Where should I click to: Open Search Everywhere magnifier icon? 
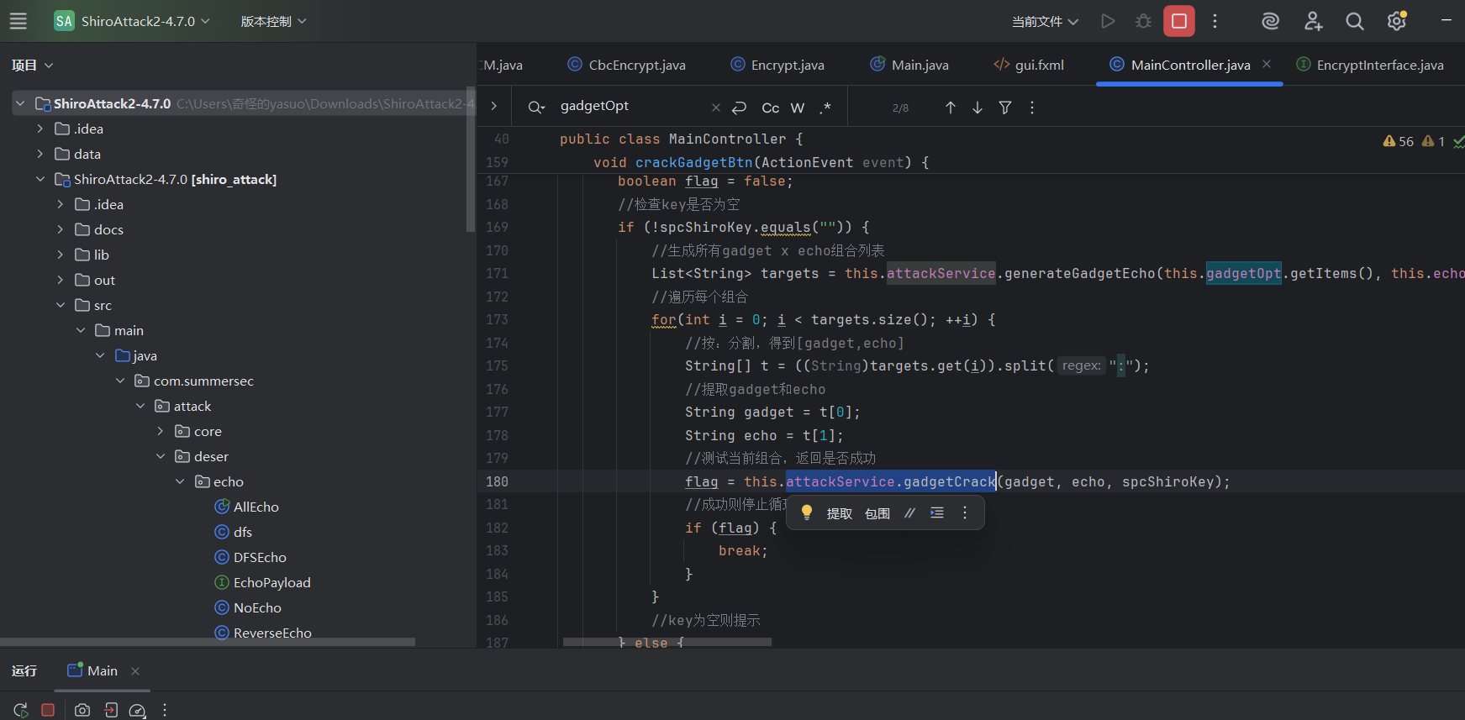(x=1354, y=21)
